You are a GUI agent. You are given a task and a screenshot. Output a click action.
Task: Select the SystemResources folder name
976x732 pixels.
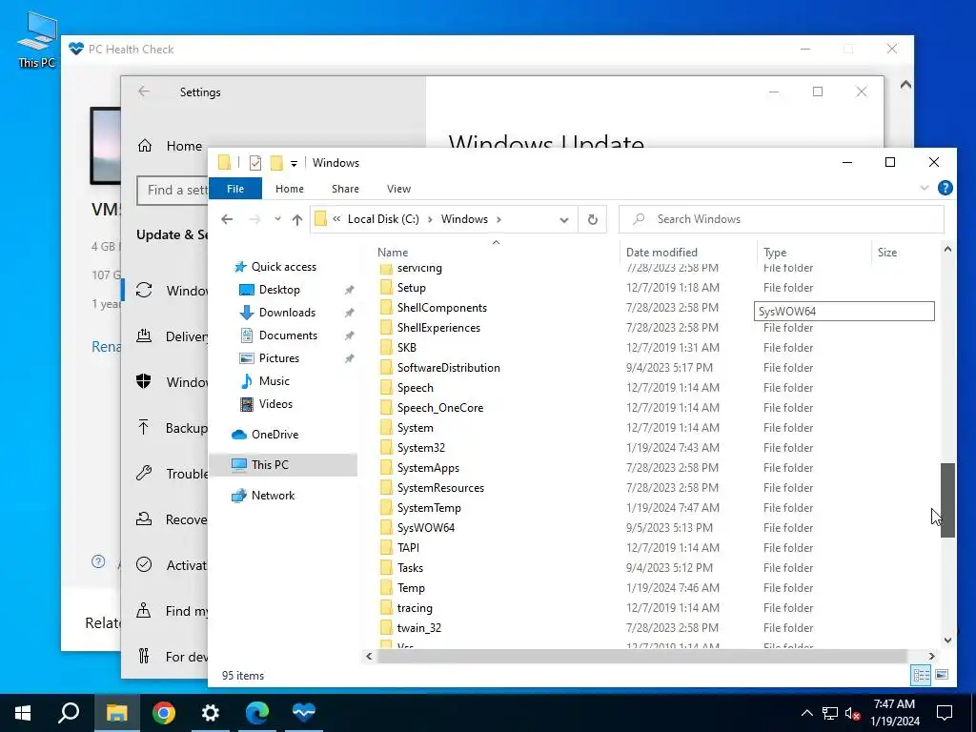tap(440, 488)
